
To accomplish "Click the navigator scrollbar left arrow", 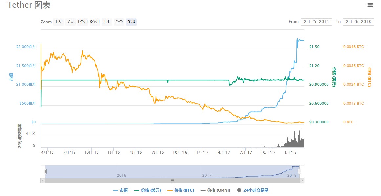I will tap(43, 181).
